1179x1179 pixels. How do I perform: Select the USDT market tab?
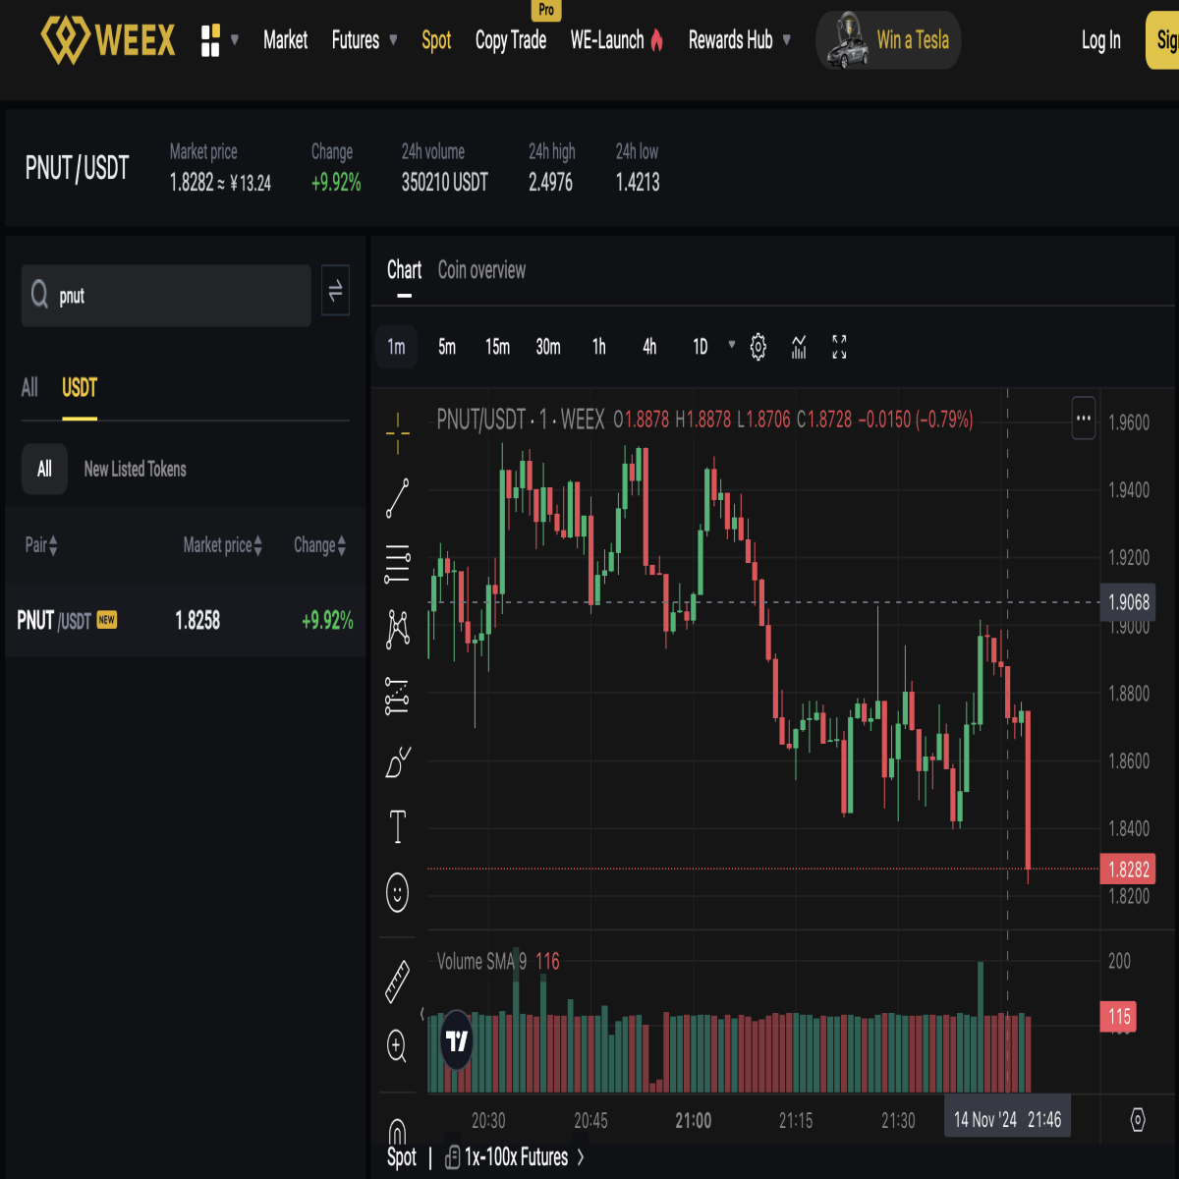pyautogui.click(x=80, y=388)
